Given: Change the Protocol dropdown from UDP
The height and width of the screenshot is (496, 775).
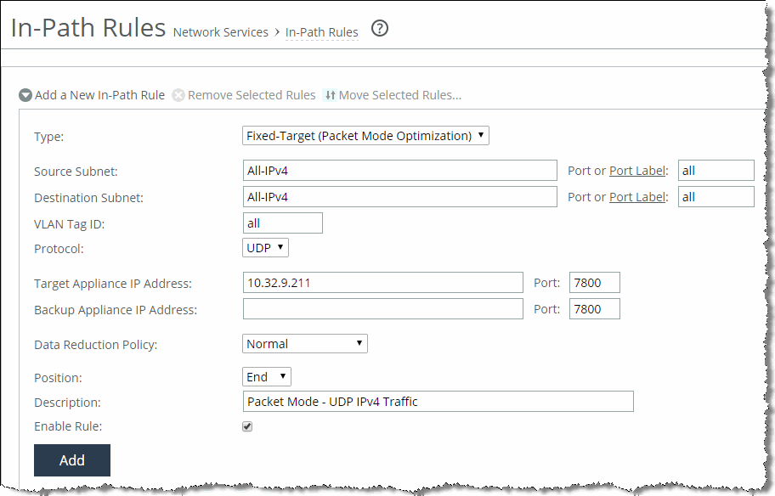Looking at the screenshot, I should [265, 247].
